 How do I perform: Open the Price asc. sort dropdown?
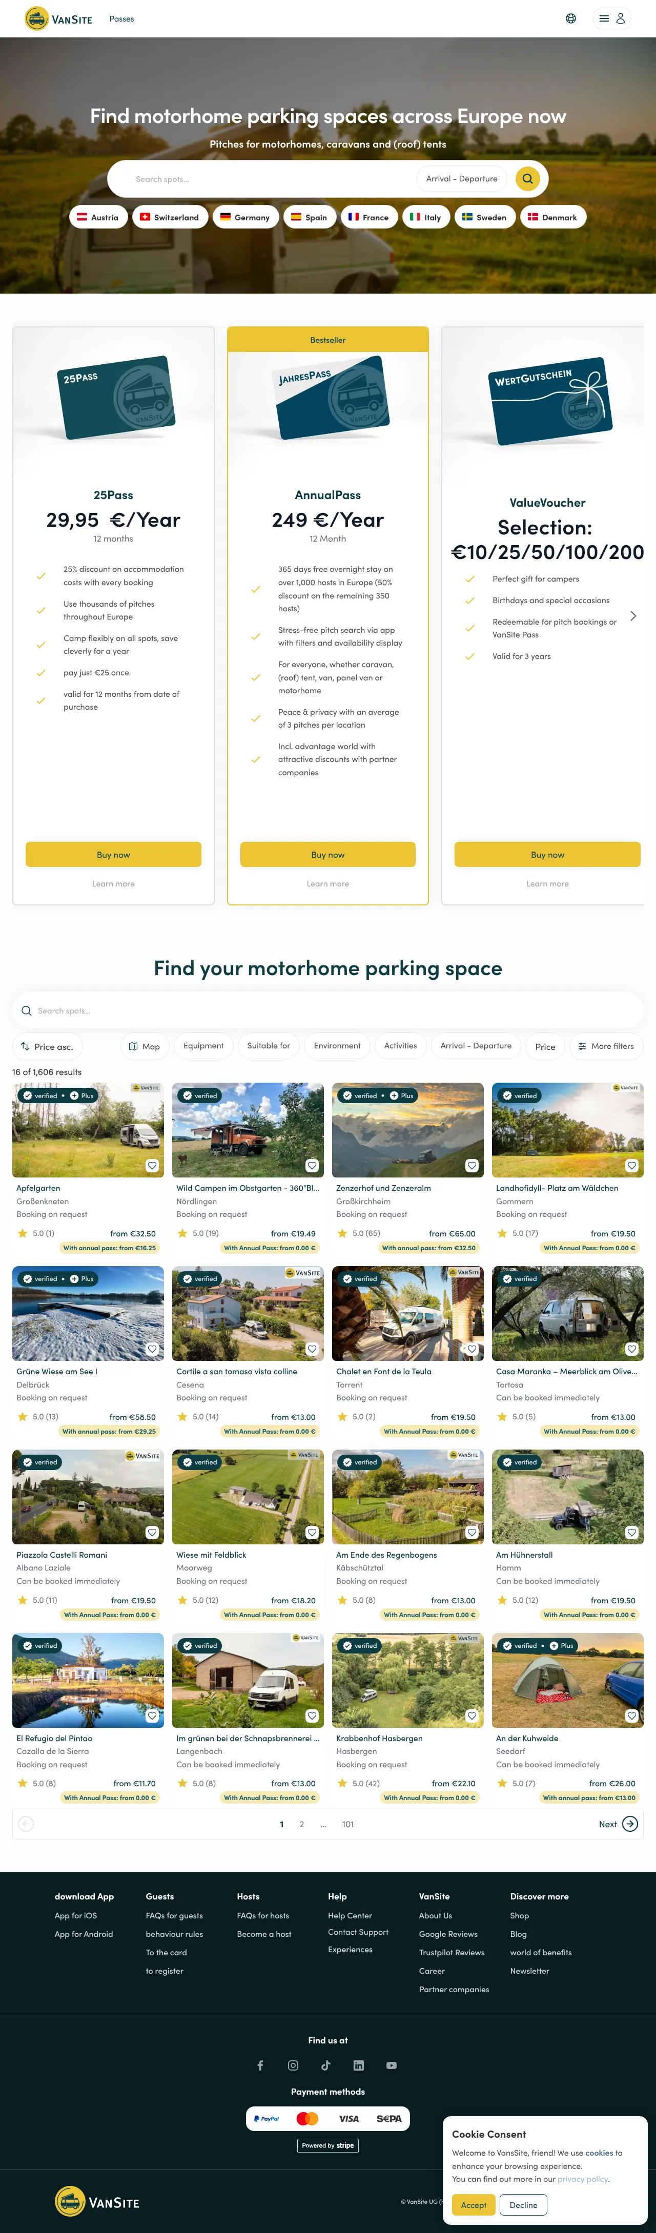47,1046
